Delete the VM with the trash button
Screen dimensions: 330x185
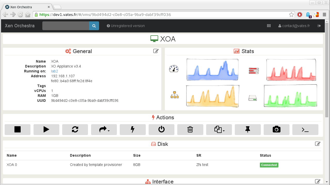(x=190, y=130)
